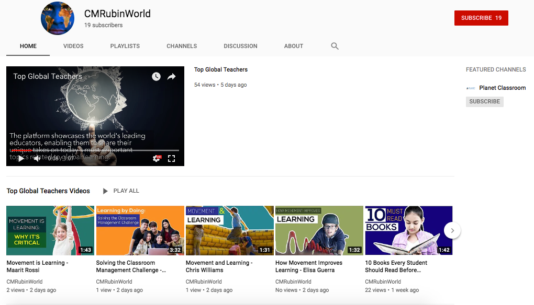Open the About tab
The width and height of the screenshot is (534, 305).
(x=294, y=46)
